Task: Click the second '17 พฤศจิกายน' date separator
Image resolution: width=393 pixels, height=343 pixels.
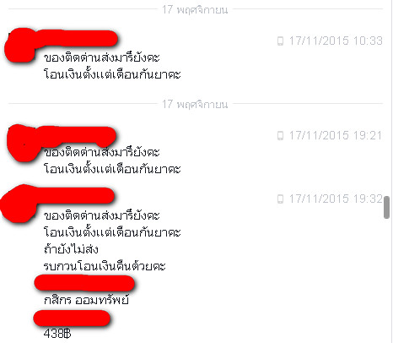Action: (195, 105)
